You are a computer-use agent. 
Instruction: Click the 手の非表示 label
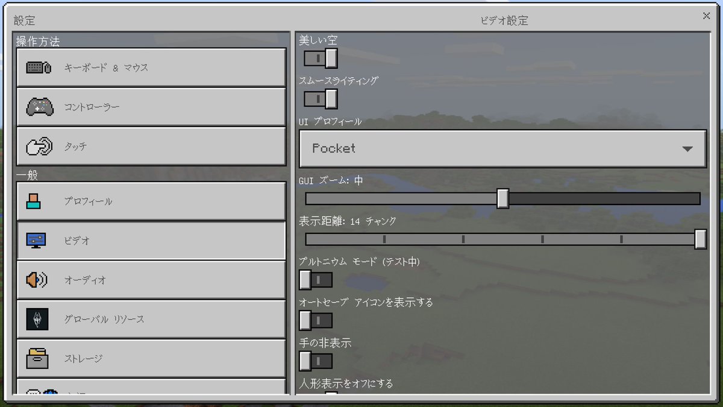tap(325, 342)
